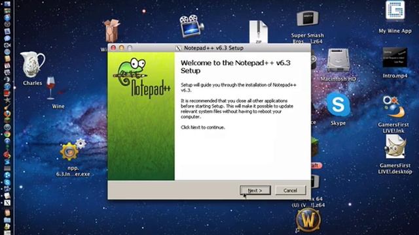This screenshot has height=235, width=419.
Task: Select the movie camera desktop icon
Action: (x=191, y=26)
